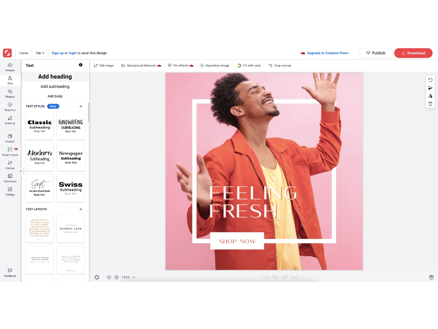Go to Home
Screen dimensions: 438x329
click(24, 53)
